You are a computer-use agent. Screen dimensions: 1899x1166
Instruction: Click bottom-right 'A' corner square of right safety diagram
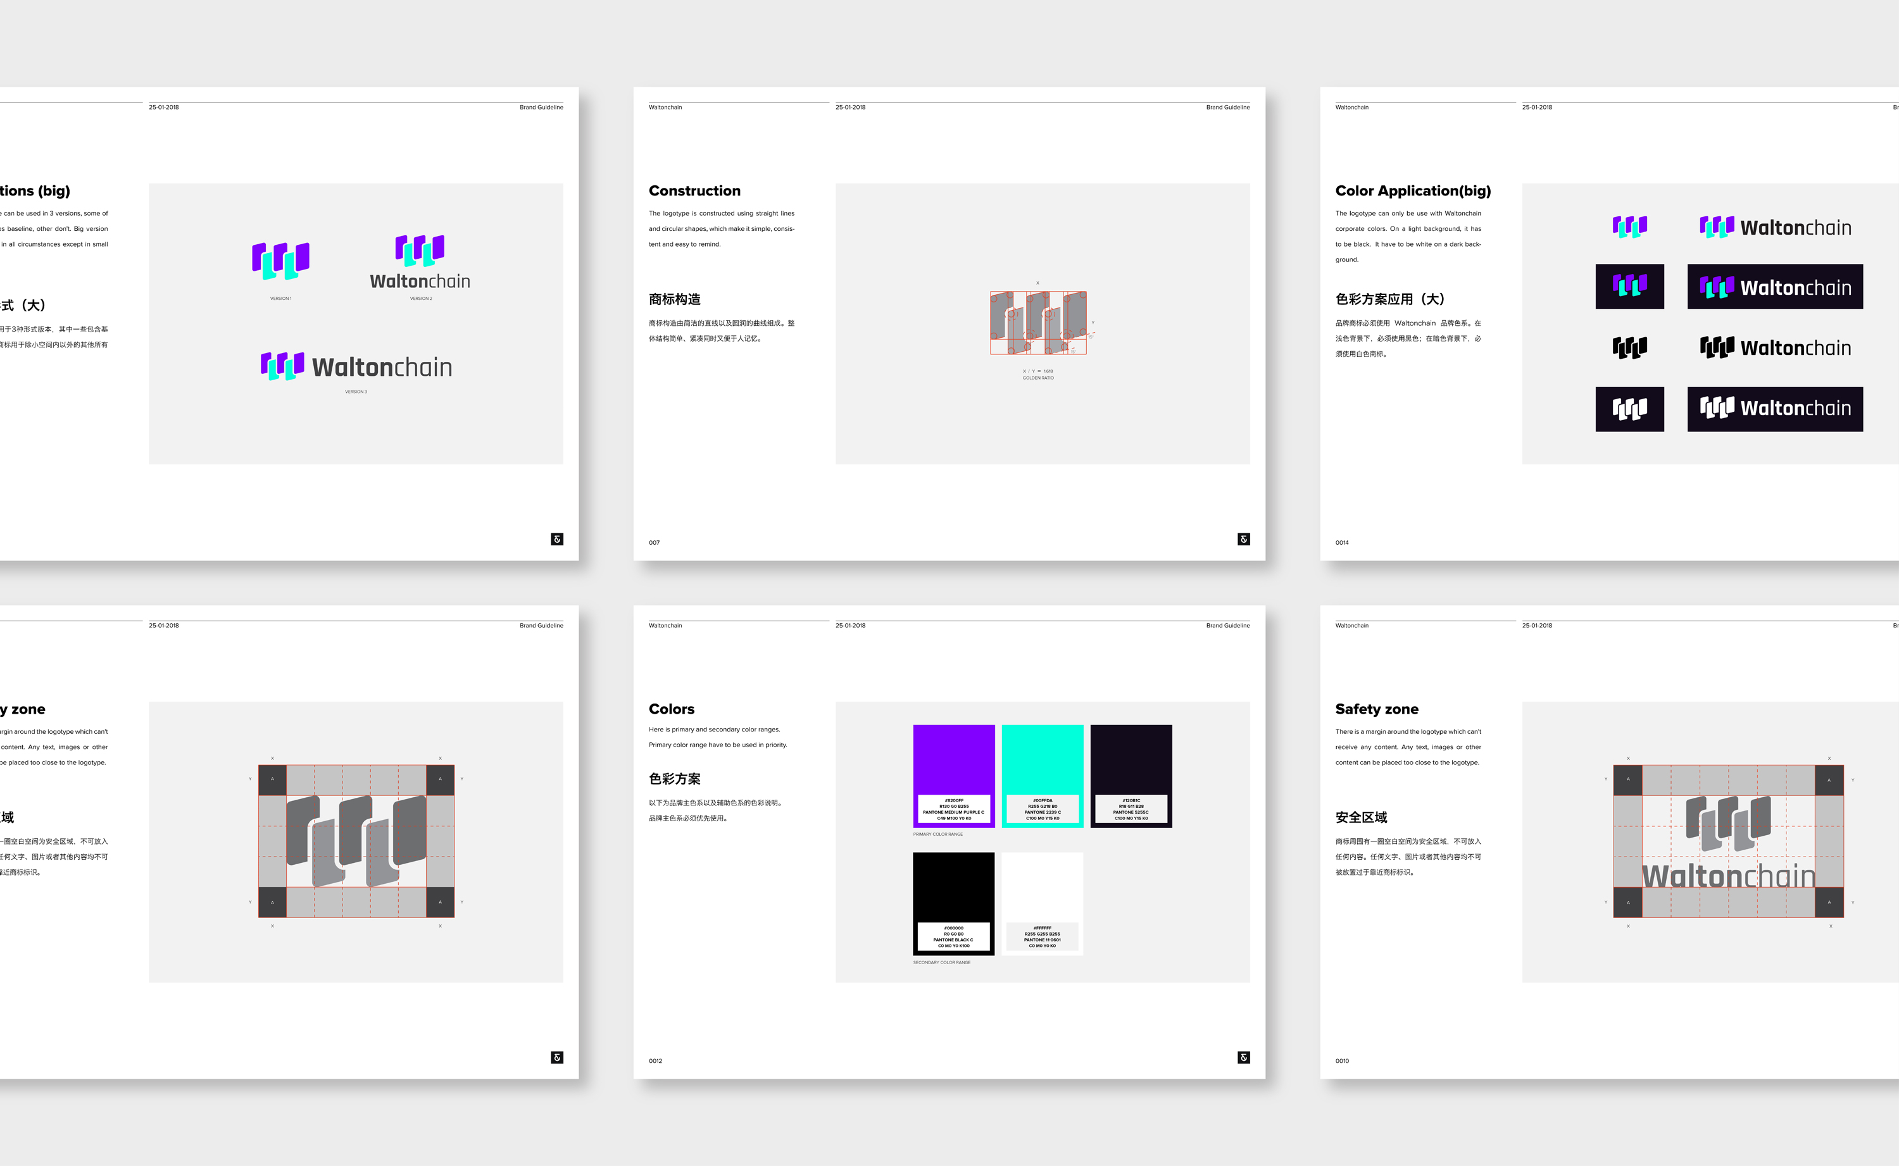[x=1829, y=902]
